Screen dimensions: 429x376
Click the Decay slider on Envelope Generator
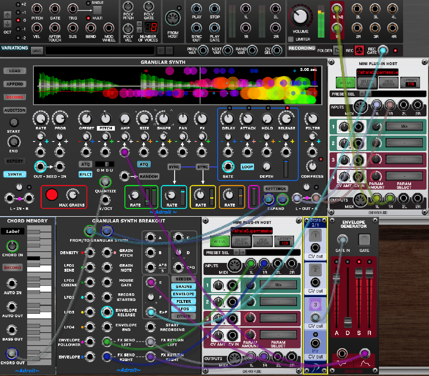pyautogui.click(x=348, y=323)
